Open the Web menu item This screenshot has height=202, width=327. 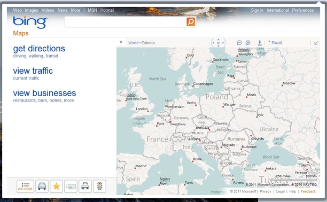pos(17,10)
